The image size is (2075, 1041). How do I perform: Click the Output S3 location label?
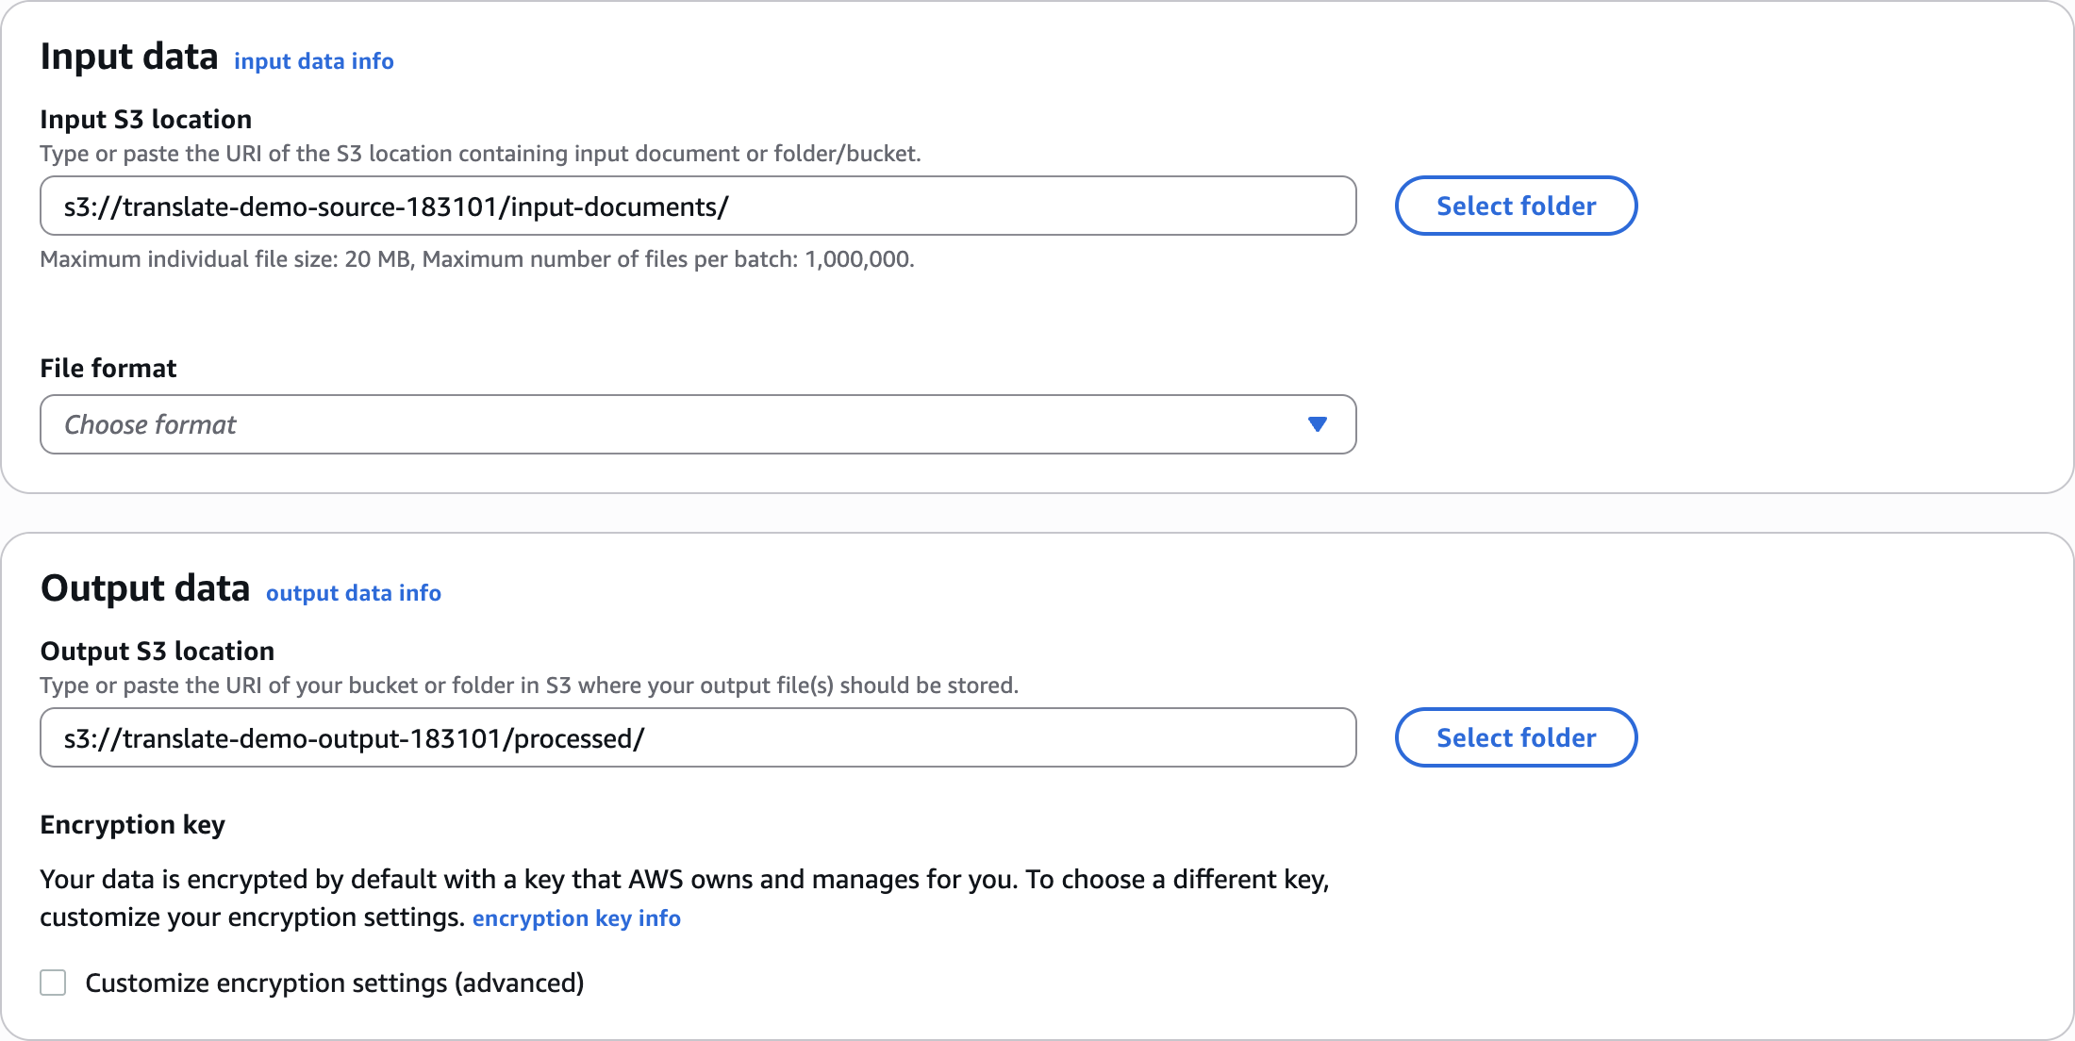click(158, 652)
